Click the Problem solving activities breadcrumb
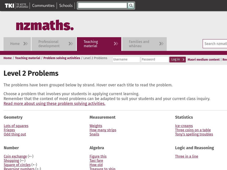This screenshot has width=227, height=170. (62, 58)
